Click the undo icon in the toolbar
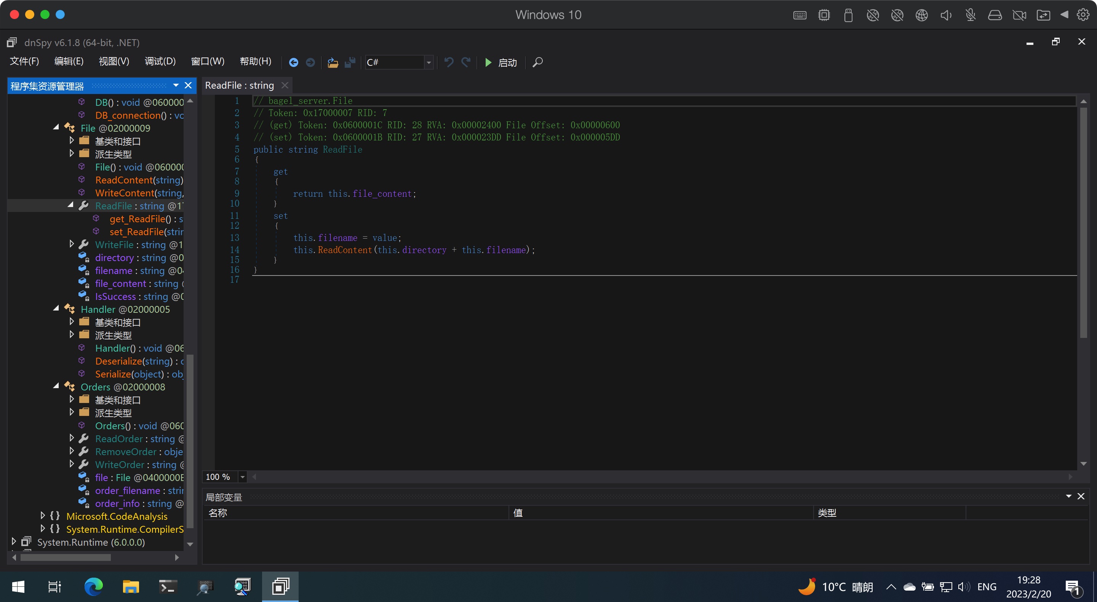Image resolution: width=1097 pixels, height=602 pixels. pos(448,62)
